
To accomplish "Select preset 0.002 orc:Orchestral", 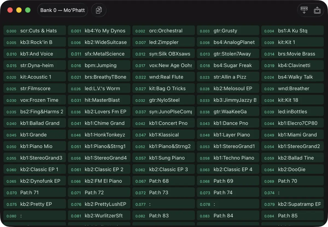I will click(x=164, y=31).
